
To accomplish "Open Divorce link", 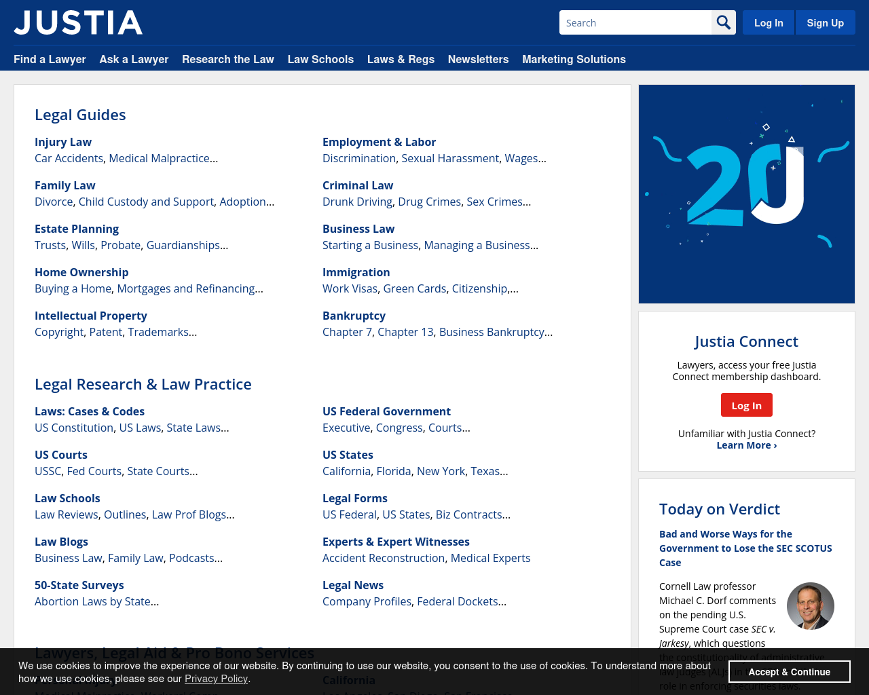I will point(54,202).
